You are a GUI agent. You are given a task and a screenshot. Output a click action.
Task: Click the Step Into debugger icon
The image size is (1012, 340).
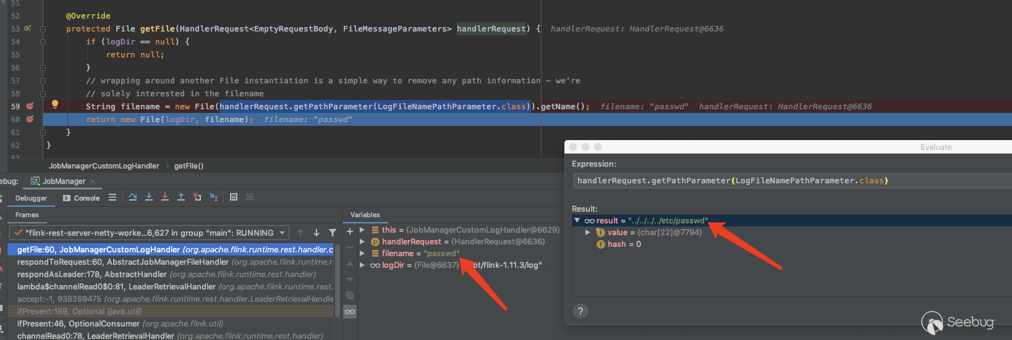coord(149,197)
